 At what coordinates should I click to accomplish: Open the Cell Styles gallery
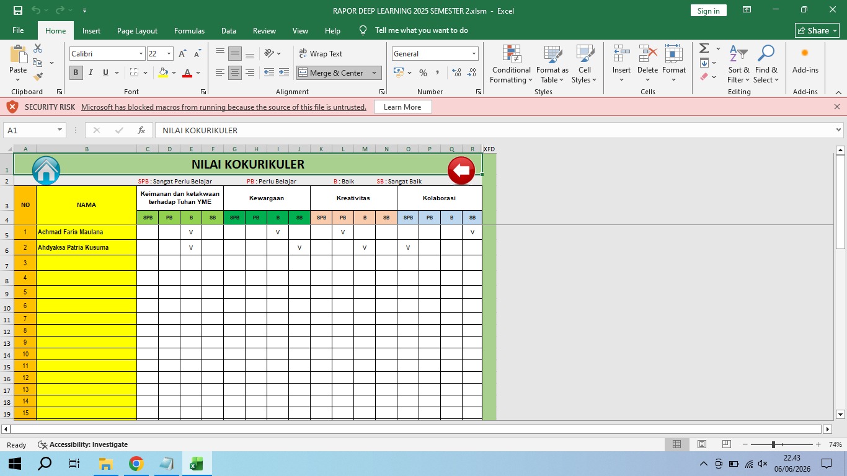pos(584,64)
